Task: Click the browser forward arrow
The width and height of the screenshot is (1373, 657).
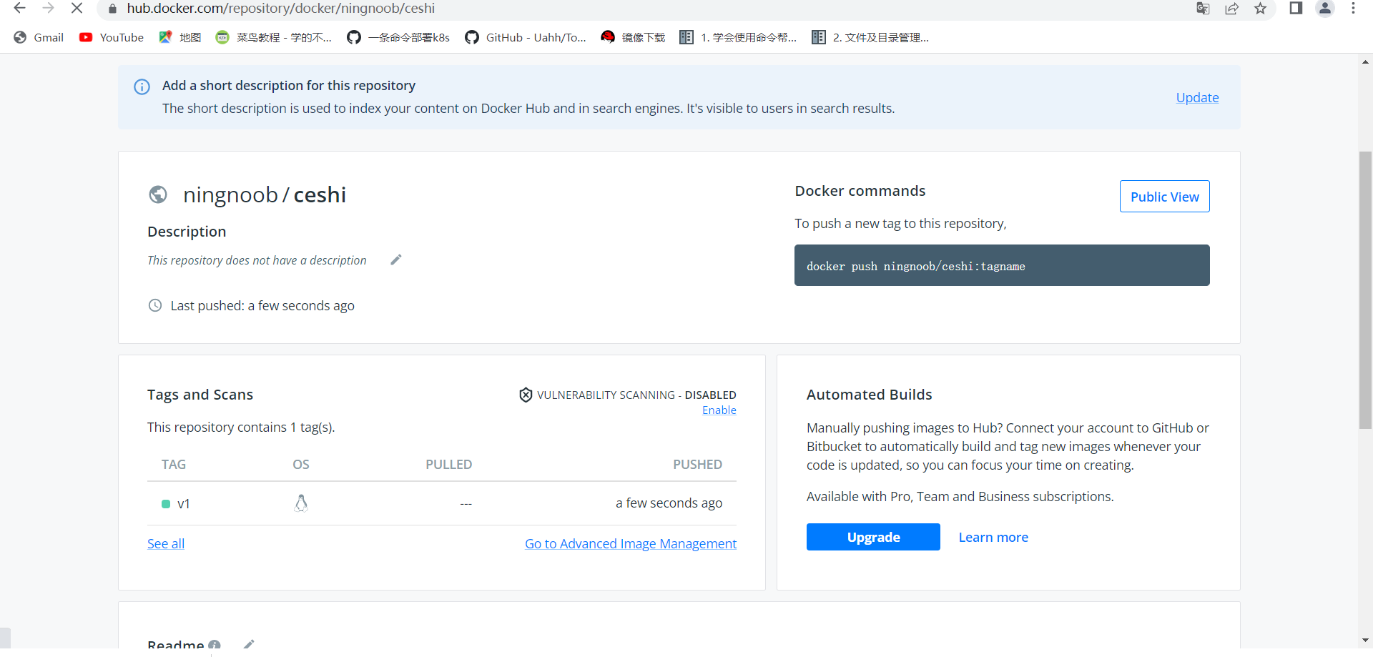Action: 48,9
